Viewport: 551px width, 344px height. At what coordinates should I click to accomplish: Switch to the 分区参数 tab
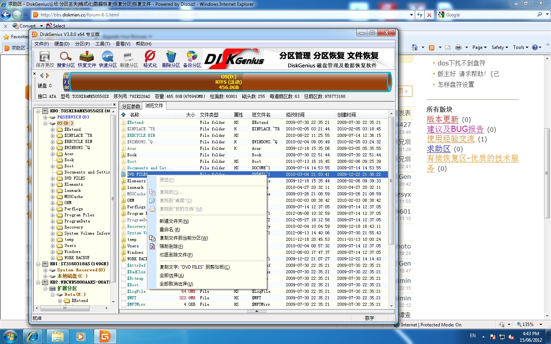(x=131, y=106)
